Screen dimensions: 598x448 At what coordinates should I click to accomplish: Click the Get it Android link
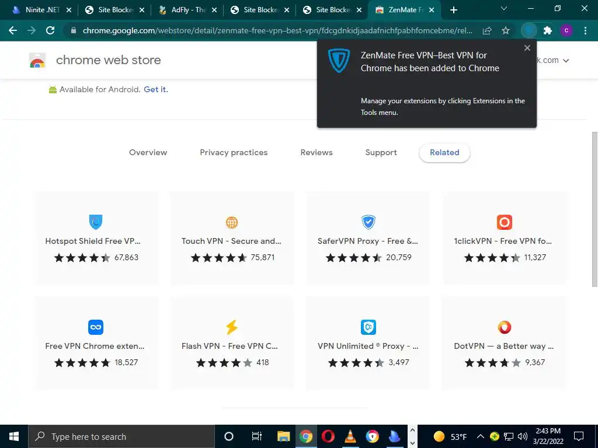tap(156, 89)
